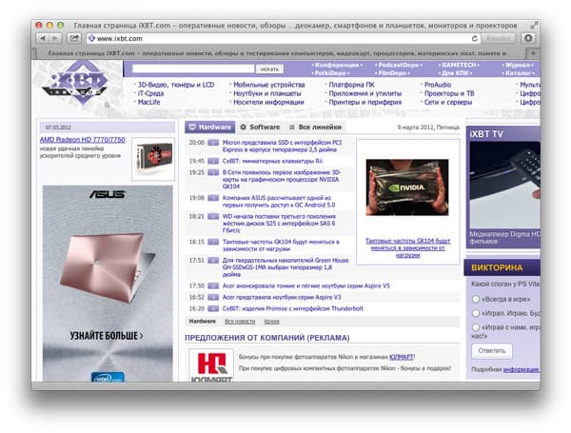Switch to the Все линейки tab
Image resolution: width=571 pixels, height=433 pixels.
click(315, 128)
